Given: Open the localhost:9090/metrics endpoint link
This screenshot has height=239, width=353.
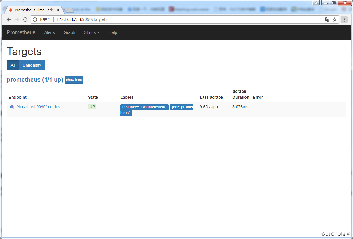Looking at the screenshot, I should tap(34, 107).
